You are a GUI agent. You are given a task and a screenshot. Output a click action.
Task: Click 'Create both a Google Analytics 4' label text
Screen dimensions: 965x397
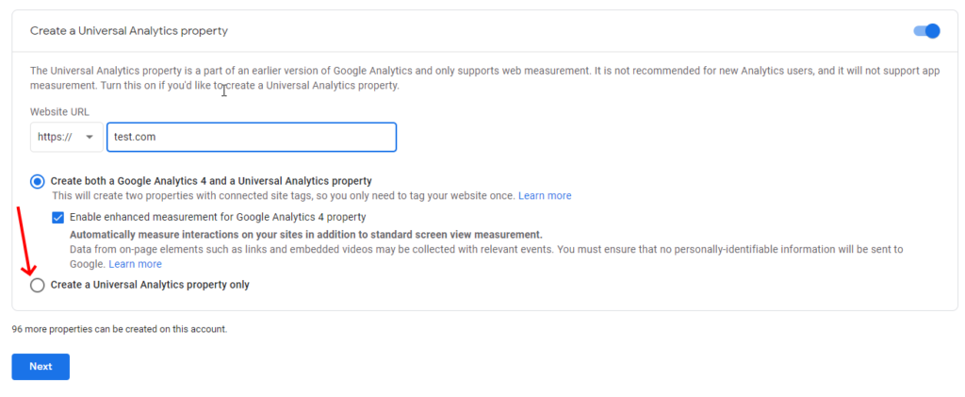tap(211, 181)
